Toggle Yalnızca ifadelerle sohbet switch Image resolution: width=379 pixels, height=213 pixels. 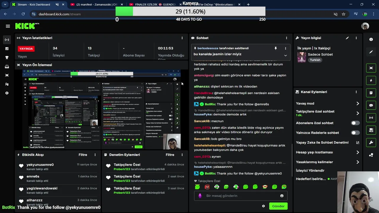click(x=355, y=133)
